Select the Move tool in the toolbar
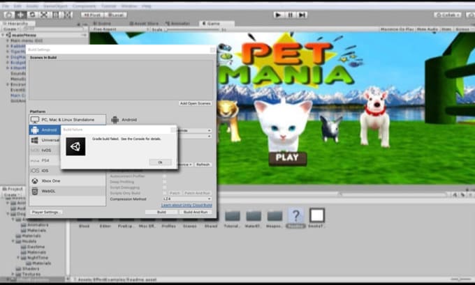 pyautogui.click(x=20, y=15)
